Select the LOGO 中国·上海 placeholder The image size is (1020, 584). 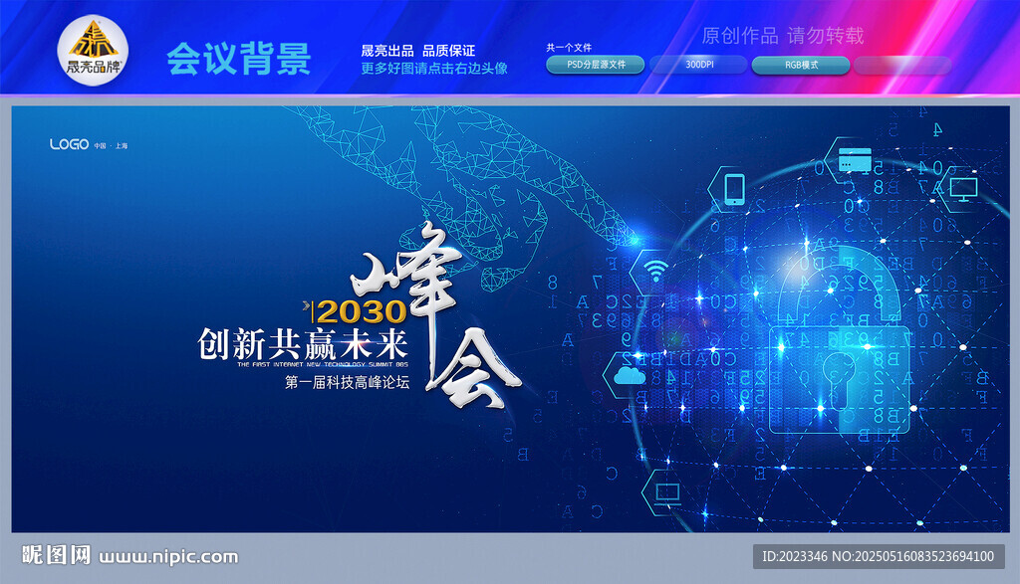coord(89,144)
